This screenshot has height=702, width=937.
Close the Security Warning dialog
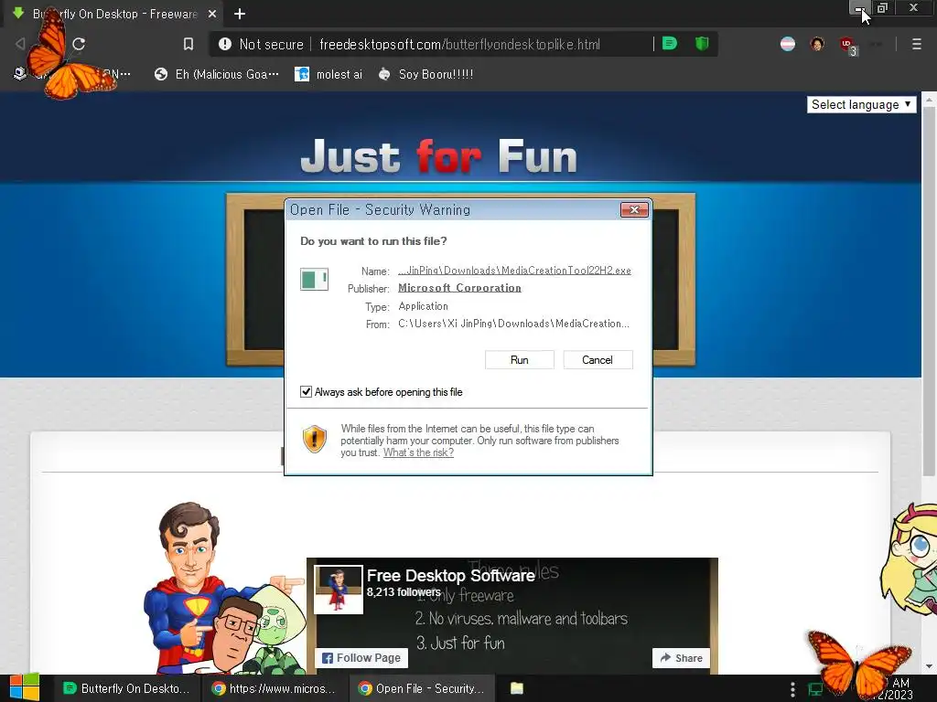(x=634, y=209)
